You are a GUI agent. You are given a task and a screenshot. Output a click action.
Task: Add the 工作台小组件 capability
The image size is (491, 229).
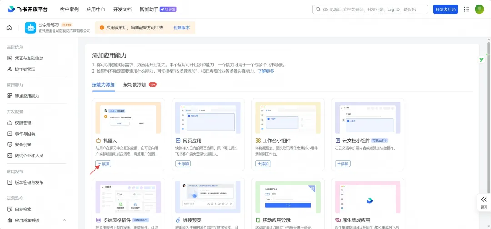click(263, 164)
